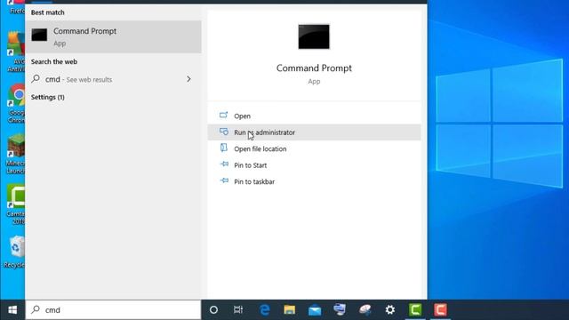Click the taskbar icon left of Settings gear
569x320 pixels.
365,310
